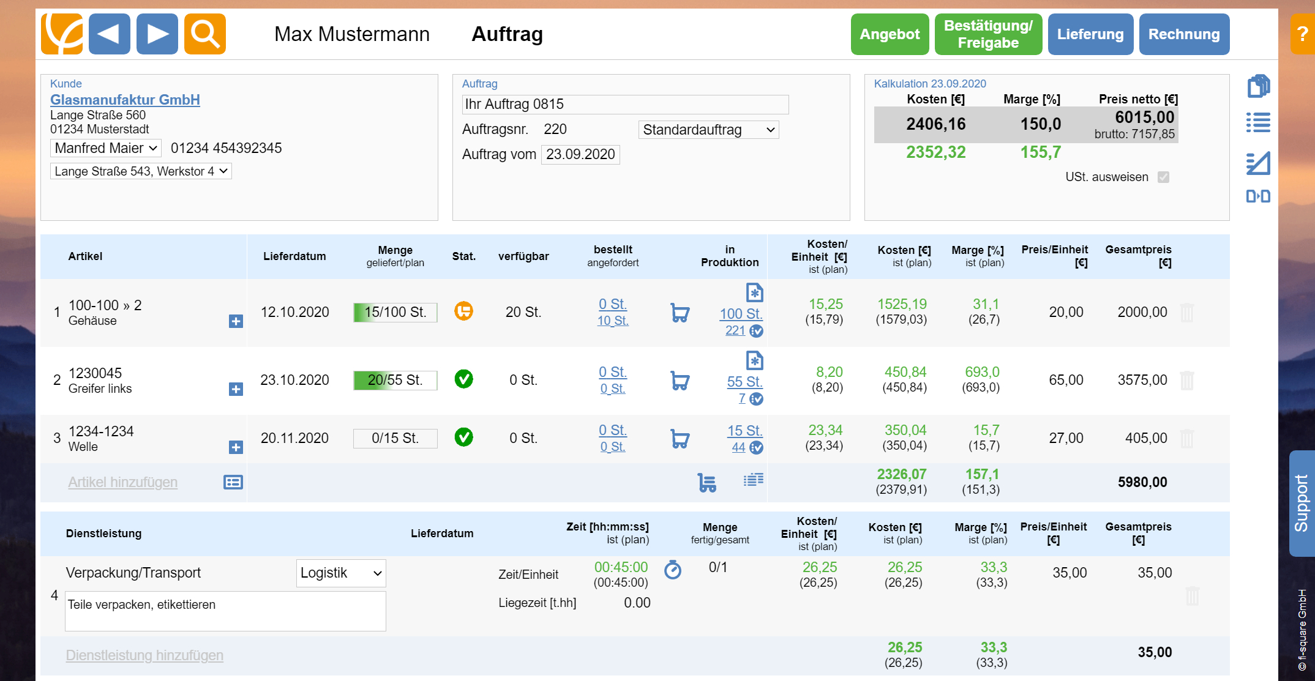Click the orange search magnifier icon
1315x681 pixels.
click(x=204, y=34)
